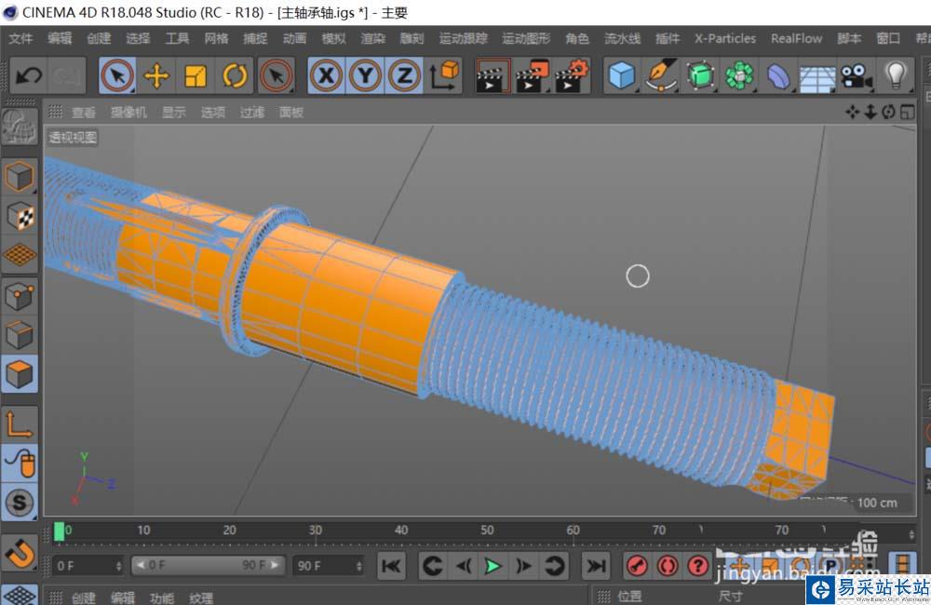Render active view clapperboard icon
This screenshot has width=931, height=605.
[492, 75]
